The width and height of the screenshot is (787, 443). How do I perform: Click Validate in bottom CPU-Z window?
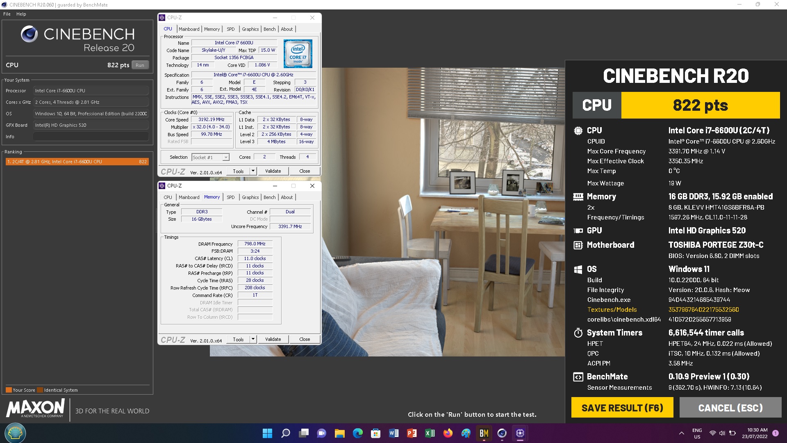pos(273,339)
